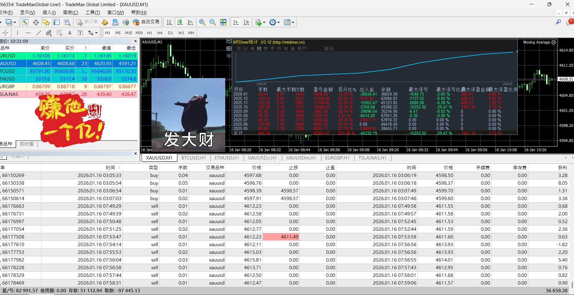Screen dimensions: 574x295
Task: Toggle chart auto scroll
Action: [236, 22]
